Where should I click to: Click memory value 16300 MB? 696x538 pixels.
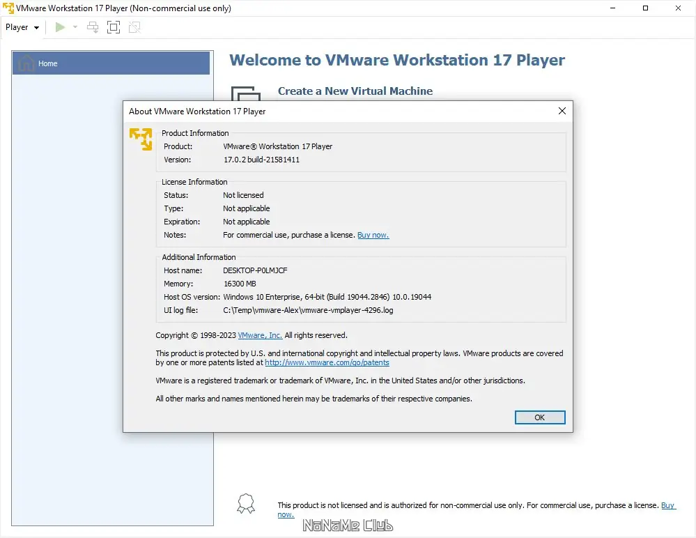(x=240, y=284)
